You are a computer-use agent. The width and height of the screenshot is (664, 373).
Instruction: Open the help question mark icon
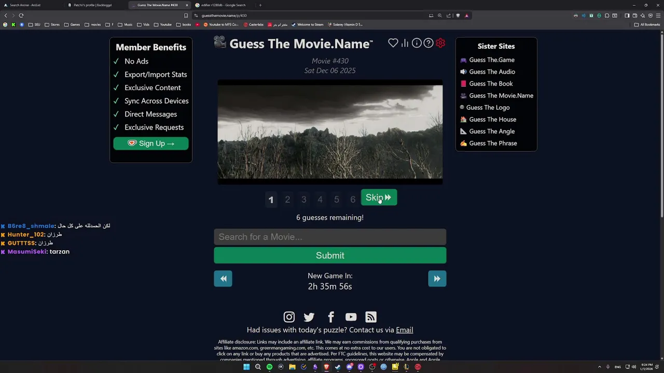[x=428, y=43]
